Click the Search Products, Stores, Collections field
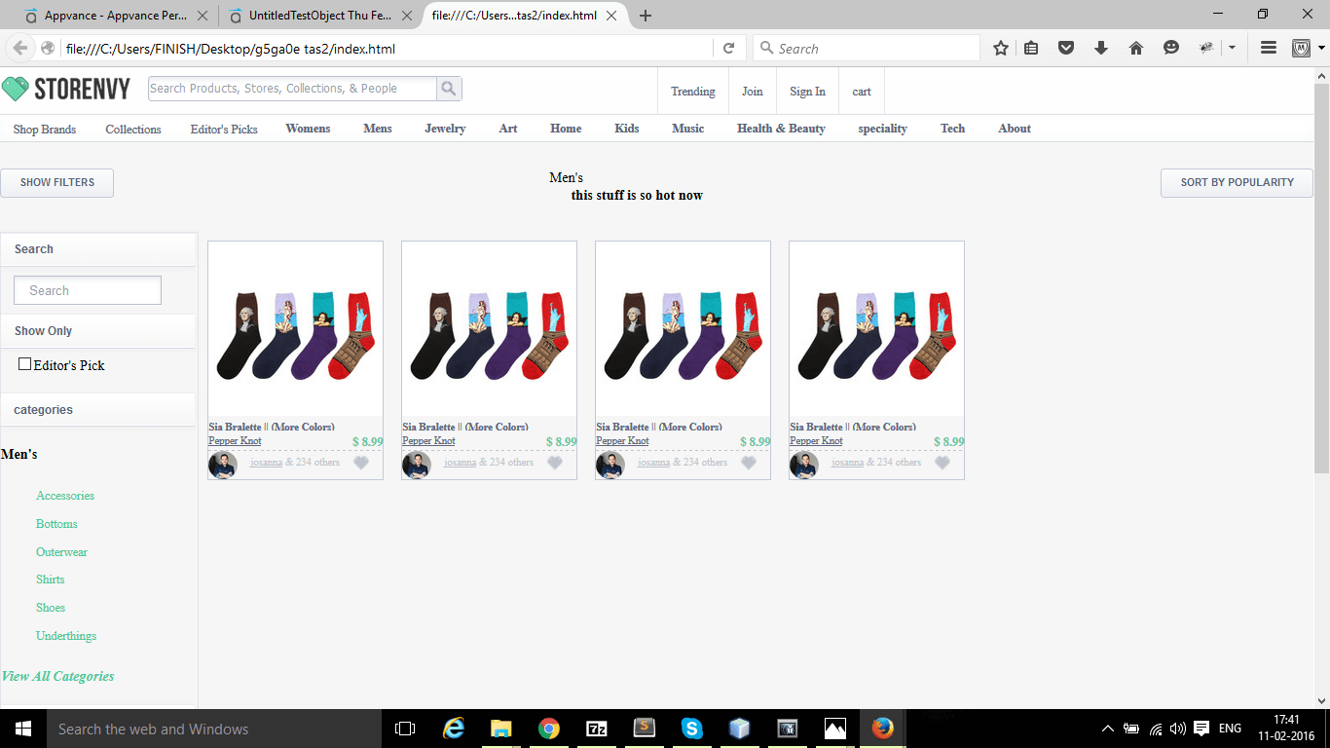Image resolution: width=1330 pixels, height=748 pixels. click(292, 89)
